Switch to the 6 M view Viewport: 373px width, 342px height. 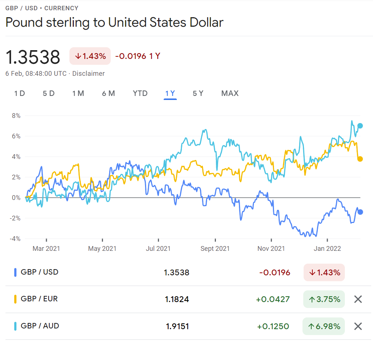[109, 93]
